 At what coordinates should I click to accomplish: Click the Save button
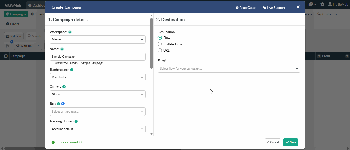pyautogui.click(x=291, y=142)
